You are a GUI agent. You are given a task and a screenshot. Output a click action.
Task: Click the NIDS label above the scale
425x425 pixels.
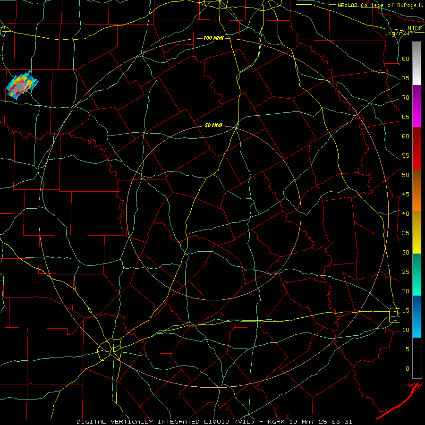(x=415, y=28)
